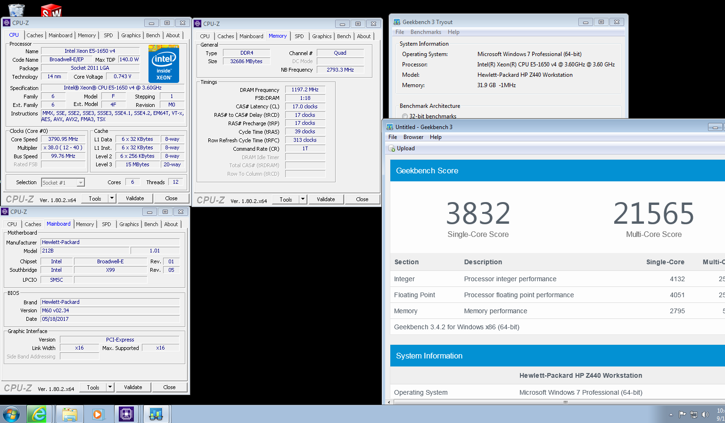Open Windows Media Player from the taskbar
Image resolution: width=725 pixels, height=423 pixels.
(98, 414)
